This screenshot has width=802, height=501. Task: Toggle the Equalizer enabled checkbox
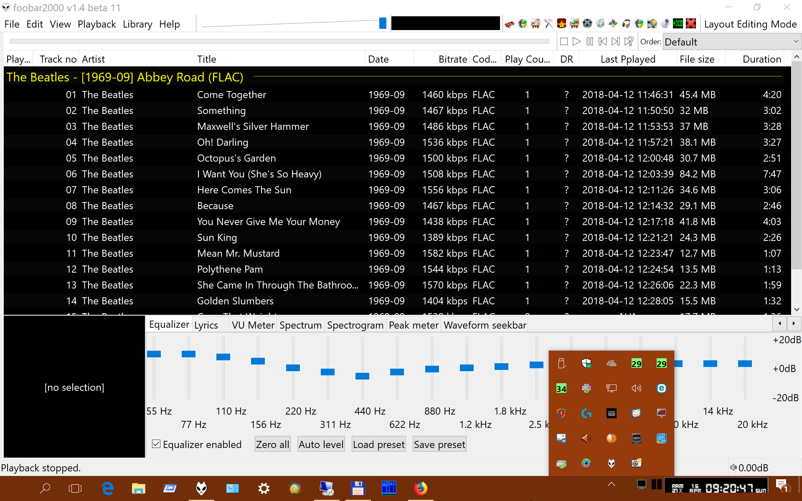[x=156, y=444]
